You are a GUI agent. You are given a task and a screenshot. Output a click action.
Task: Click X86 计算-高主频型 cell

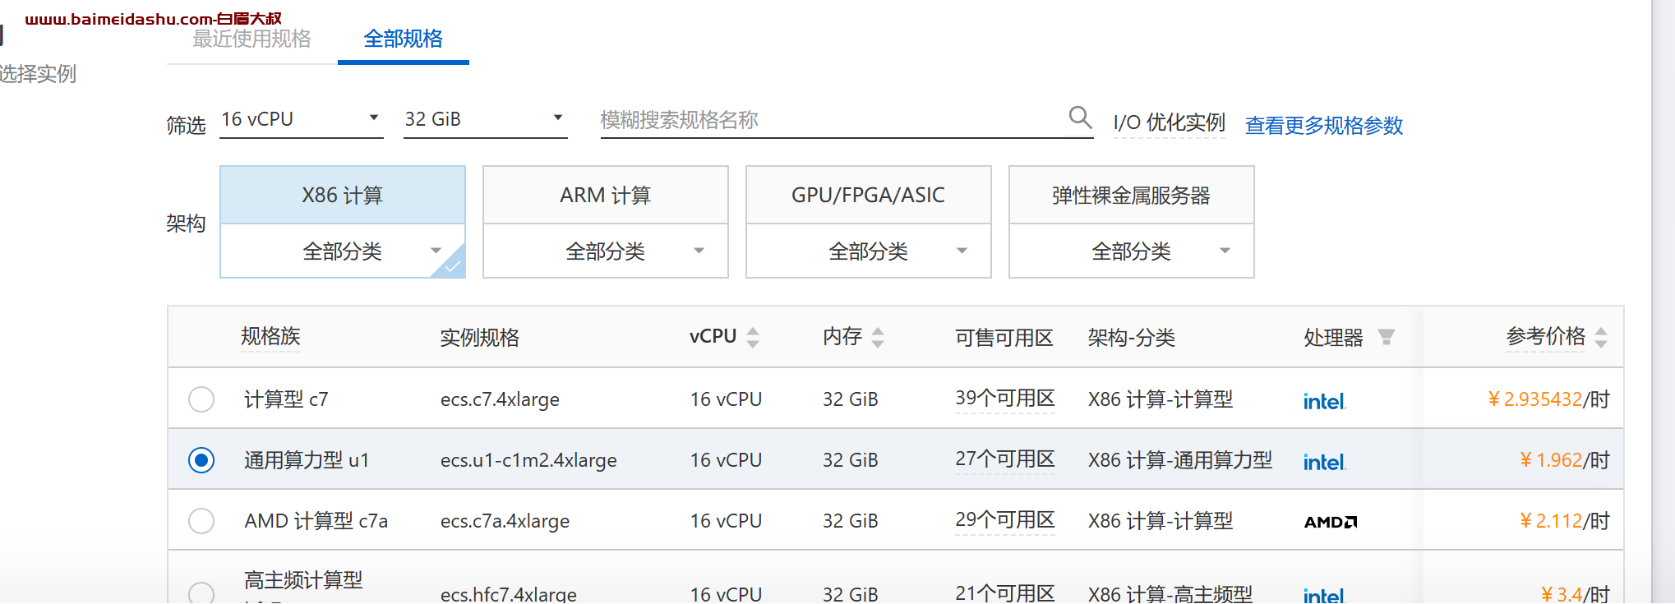1170,594
